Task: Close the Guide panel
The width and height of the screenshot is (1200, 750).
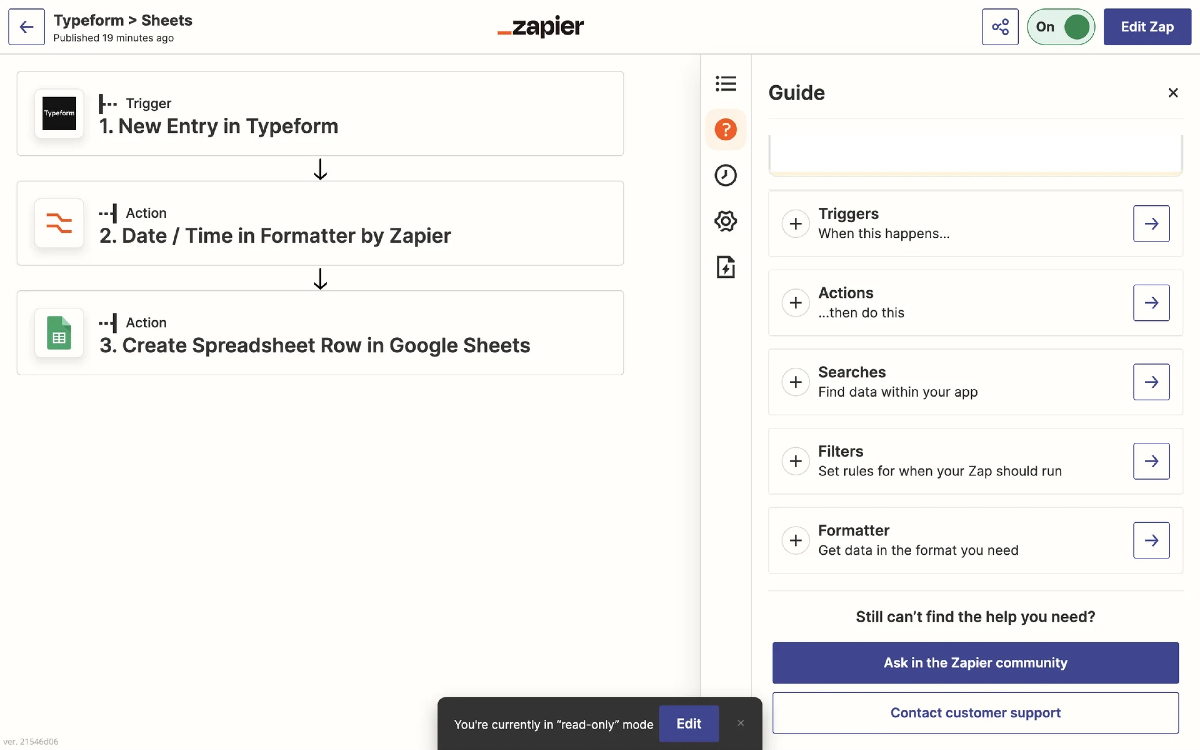Action: pos(1173,92)
